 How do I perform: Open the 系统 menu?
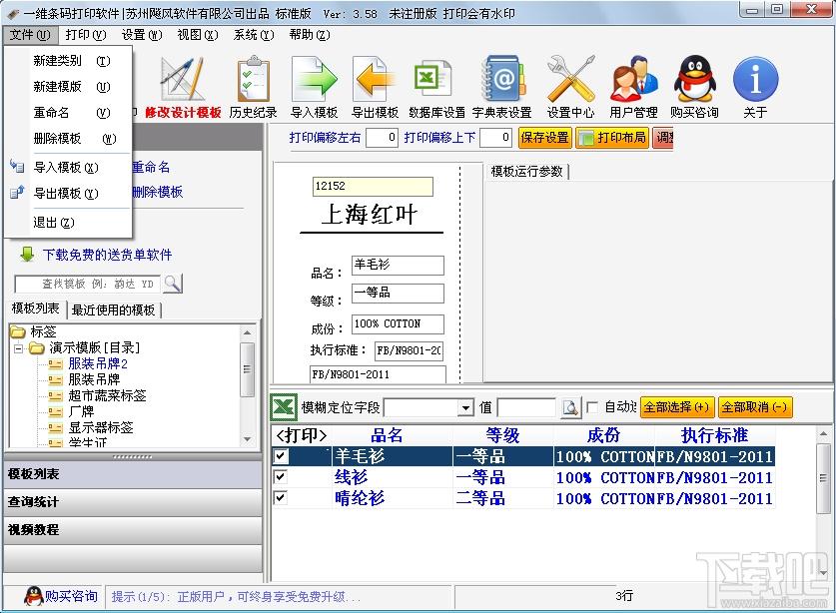[254, 35]
